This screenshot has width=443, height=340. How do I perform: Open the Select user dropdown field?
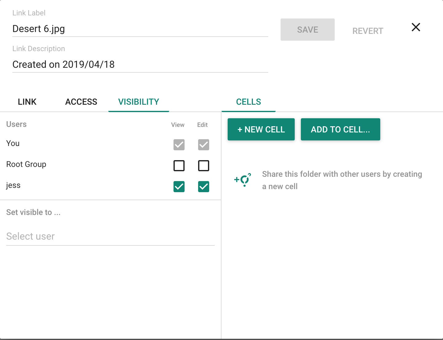pyautogui.click(x=110, y=237)
